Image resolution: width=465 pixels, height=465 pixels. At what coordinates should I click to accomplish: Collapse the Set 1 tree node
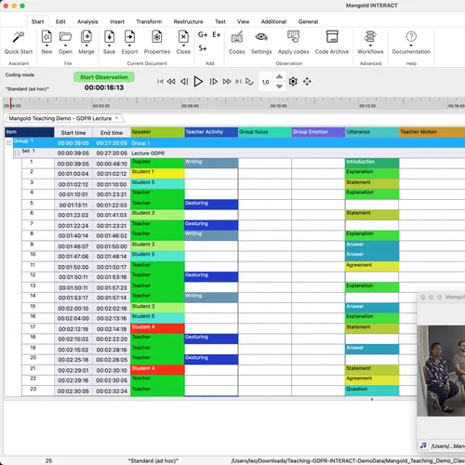pos(17,153)
